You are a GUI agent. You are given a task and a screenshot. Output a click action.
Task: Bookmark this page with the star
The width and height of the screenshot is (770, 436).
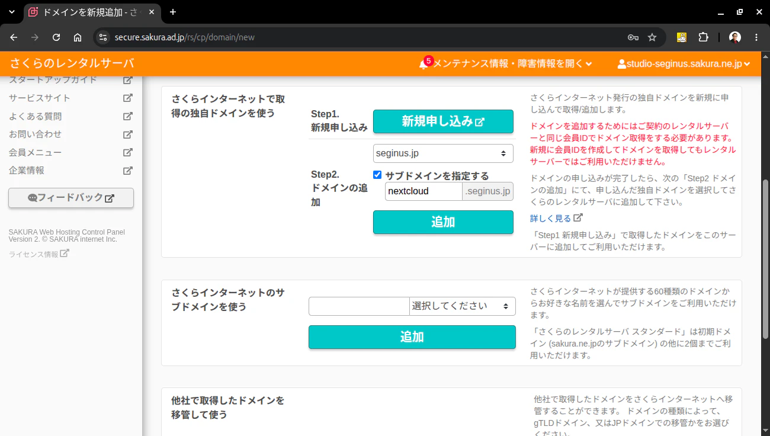652,37
